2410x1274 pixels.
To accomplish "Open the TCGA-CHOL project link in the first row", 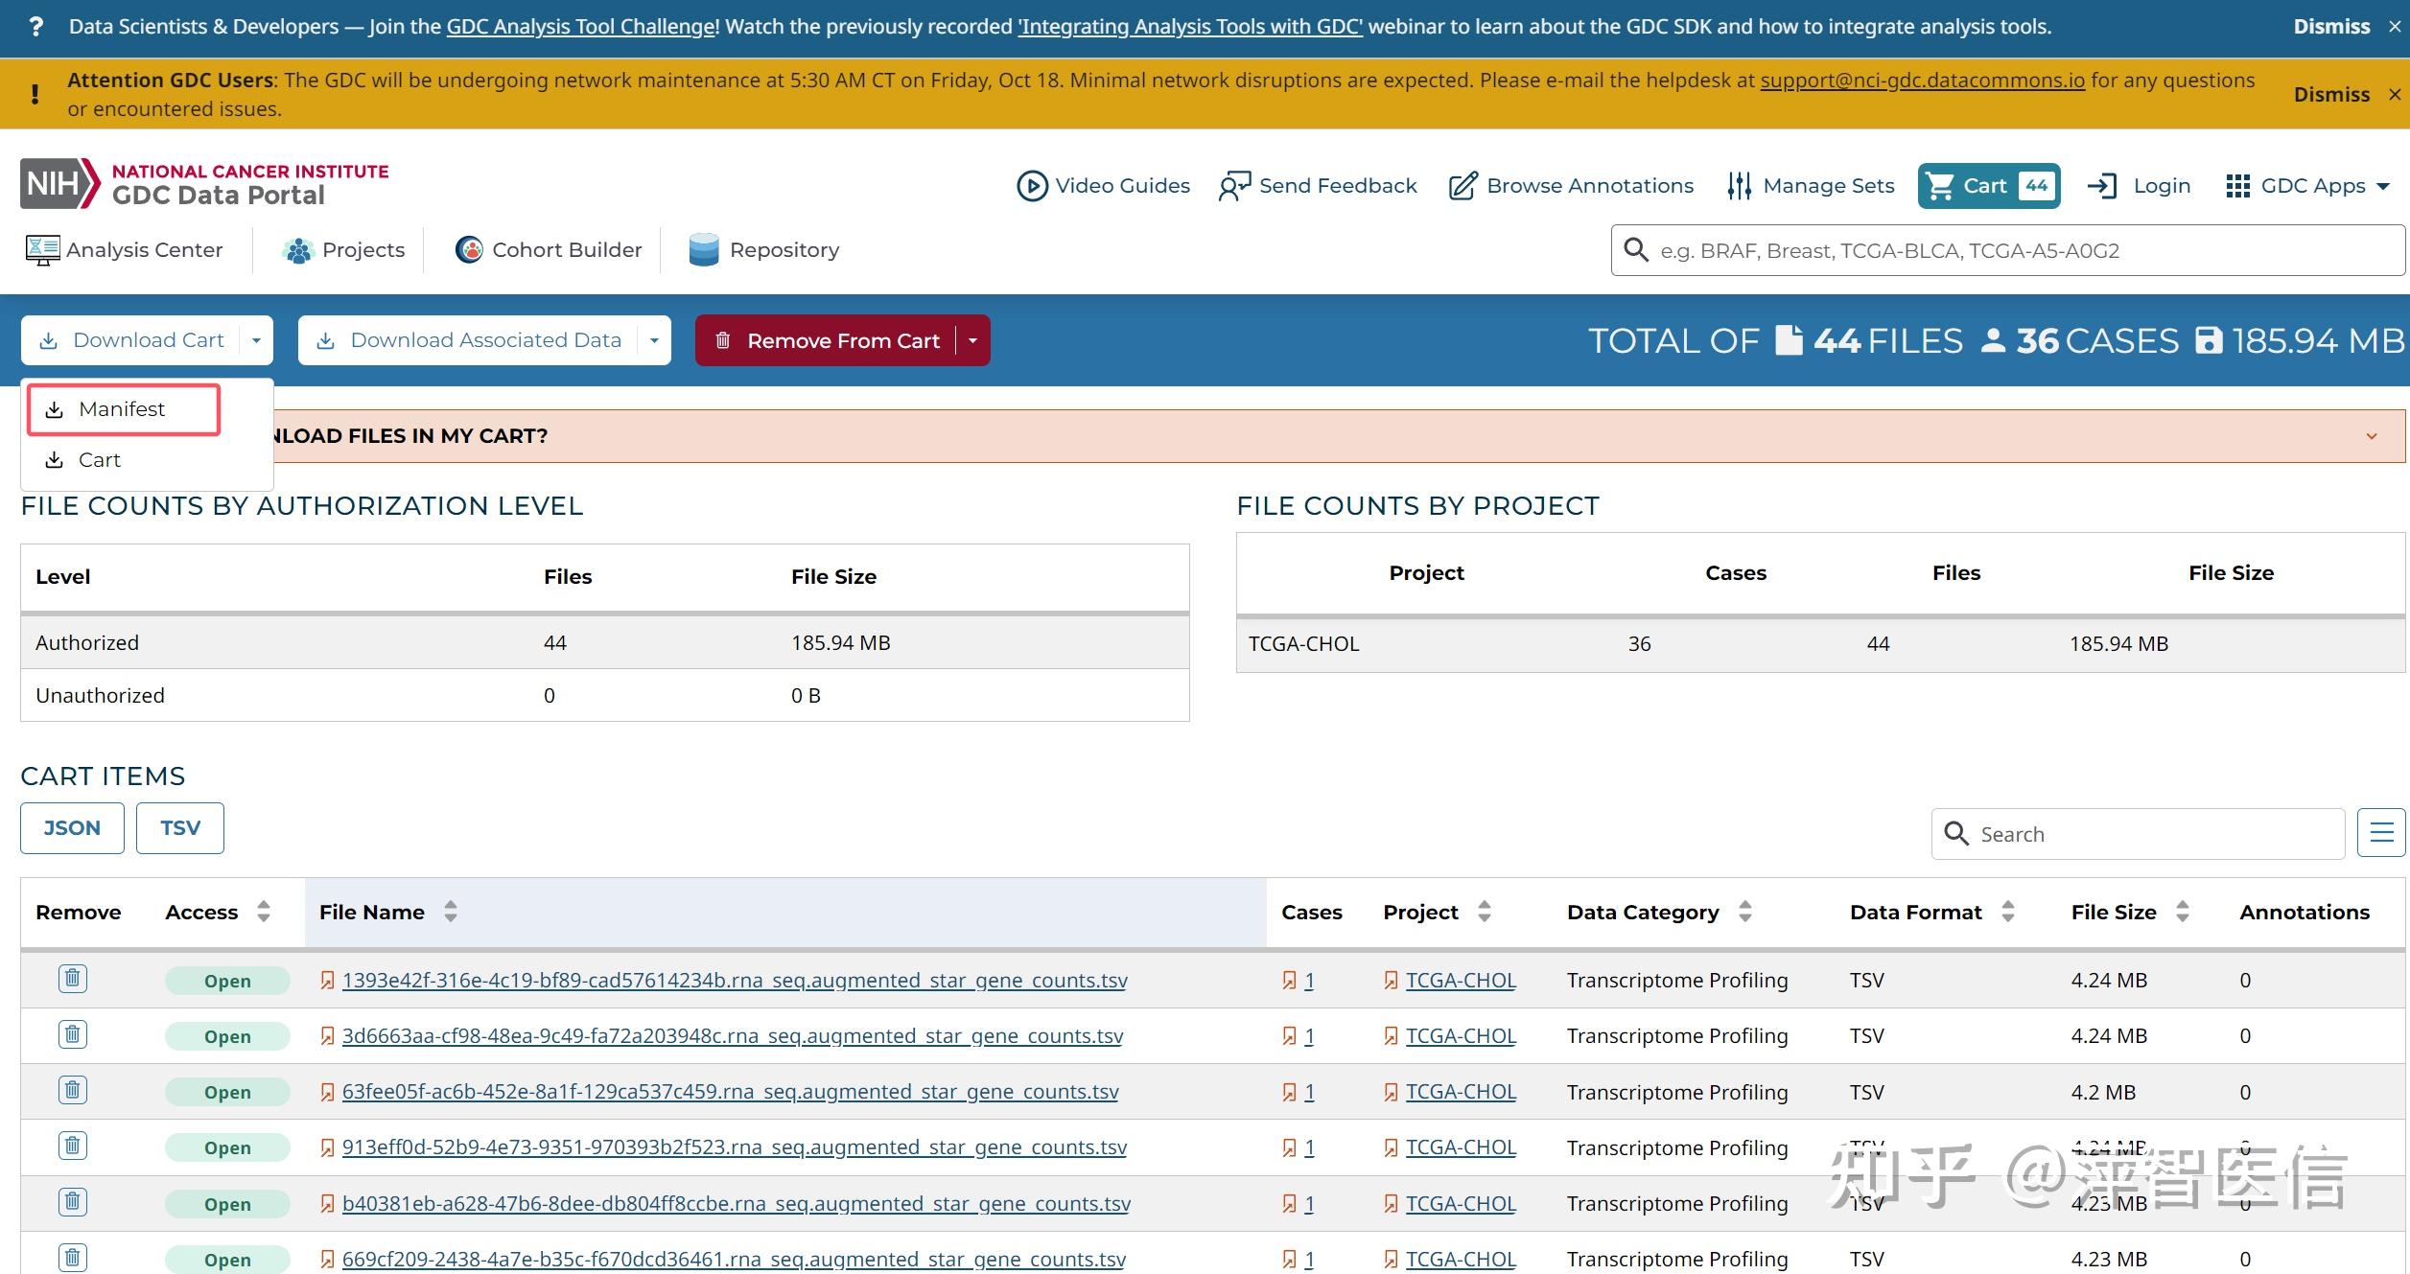I will (x=1460, y=981).
